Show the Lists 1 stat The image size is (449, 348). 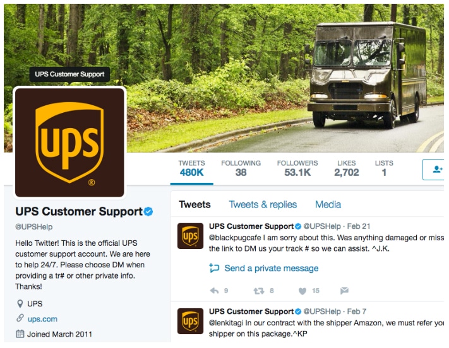384,168
